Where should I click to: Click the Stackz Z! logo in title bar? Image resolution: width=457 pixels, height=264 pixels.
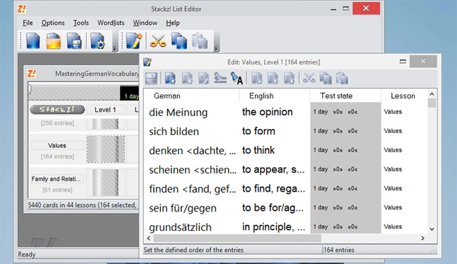pos(22,9)
